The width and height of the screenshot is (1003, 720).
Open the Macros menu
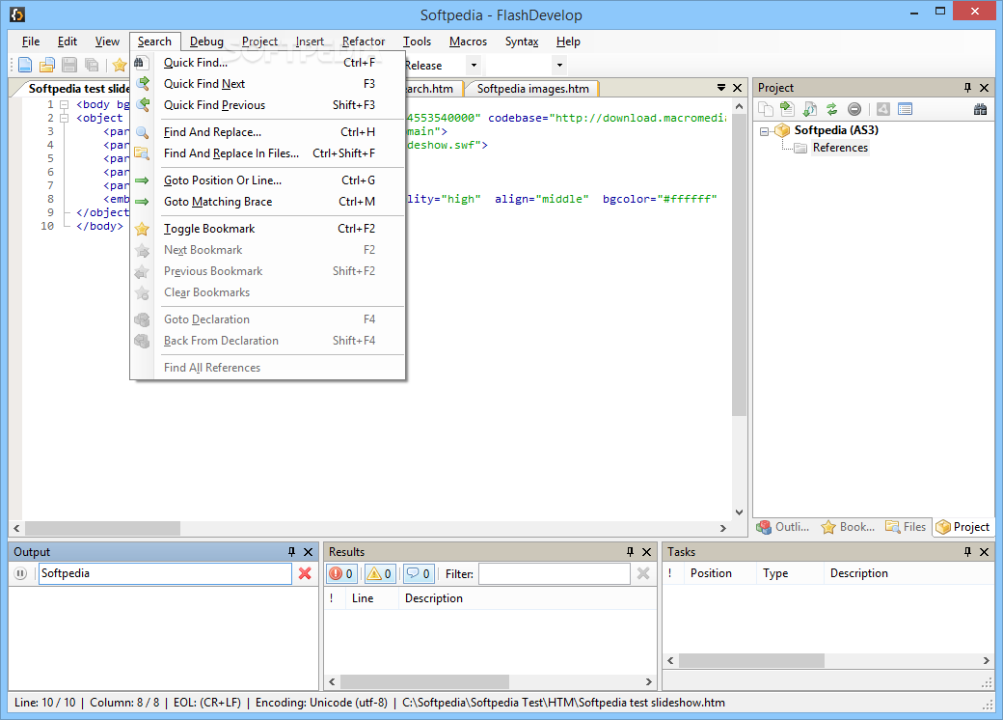468,42
